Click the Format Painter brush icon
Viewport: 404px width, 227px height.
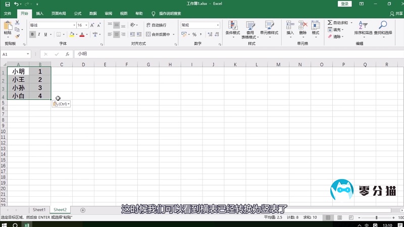pos(17,36)
